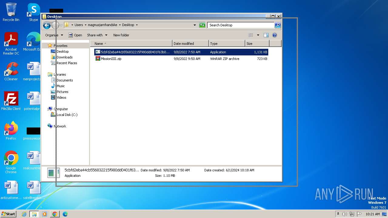This screenshot has width=388, height=218.
Task: Click the CCleaner desktop icon
Action: (11, 71)
